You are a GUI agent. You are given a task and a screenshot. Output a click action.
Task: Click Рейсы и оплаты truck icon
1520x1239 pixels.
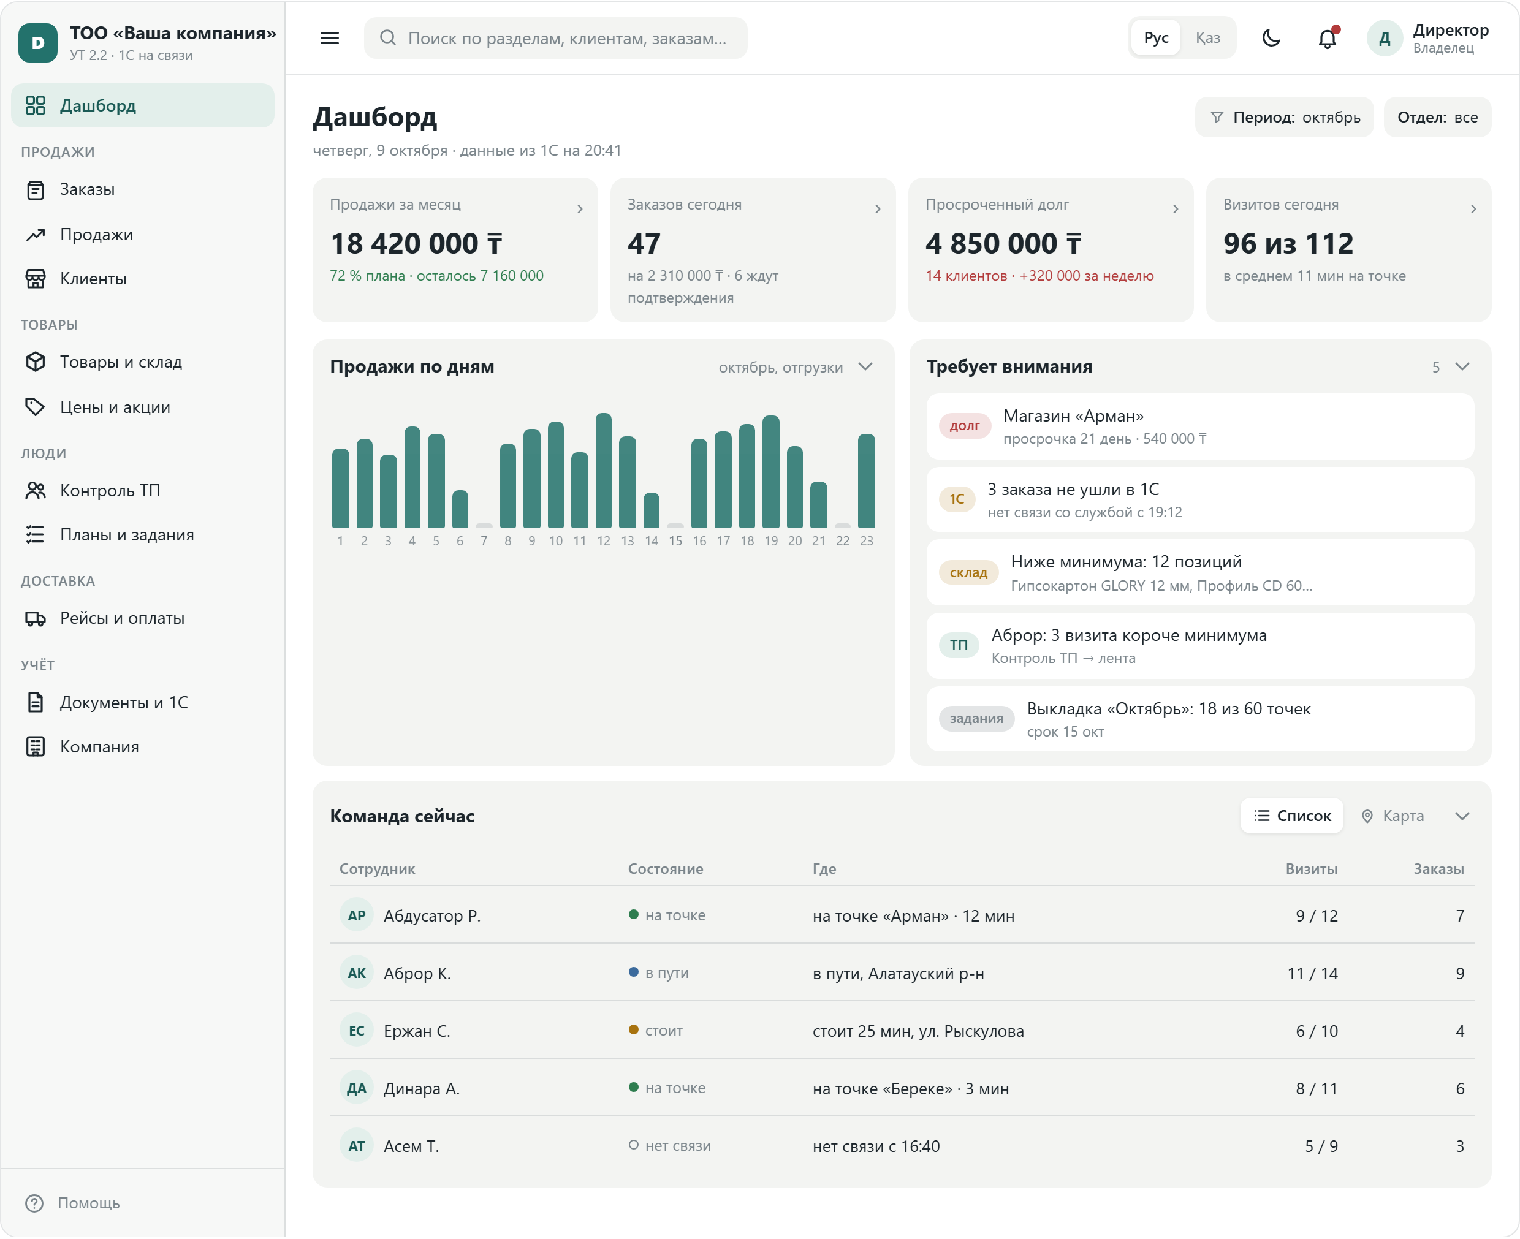[35, 618]
